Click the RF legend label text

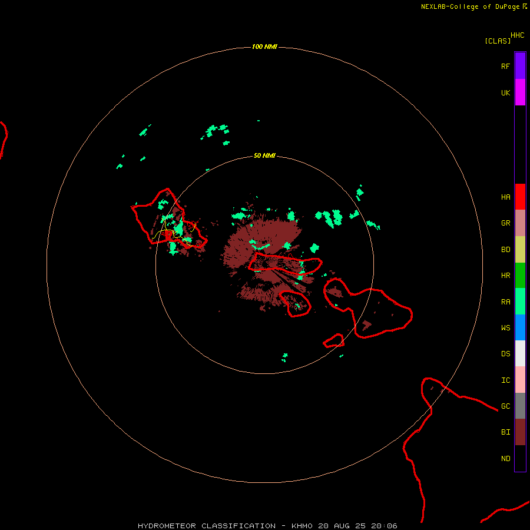[x=506, y=66]
